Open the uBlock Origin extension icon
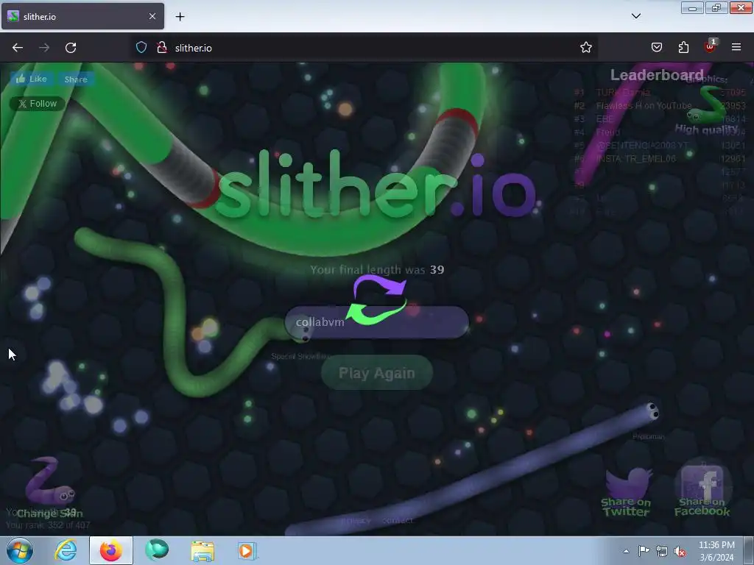 pos(710,46)
